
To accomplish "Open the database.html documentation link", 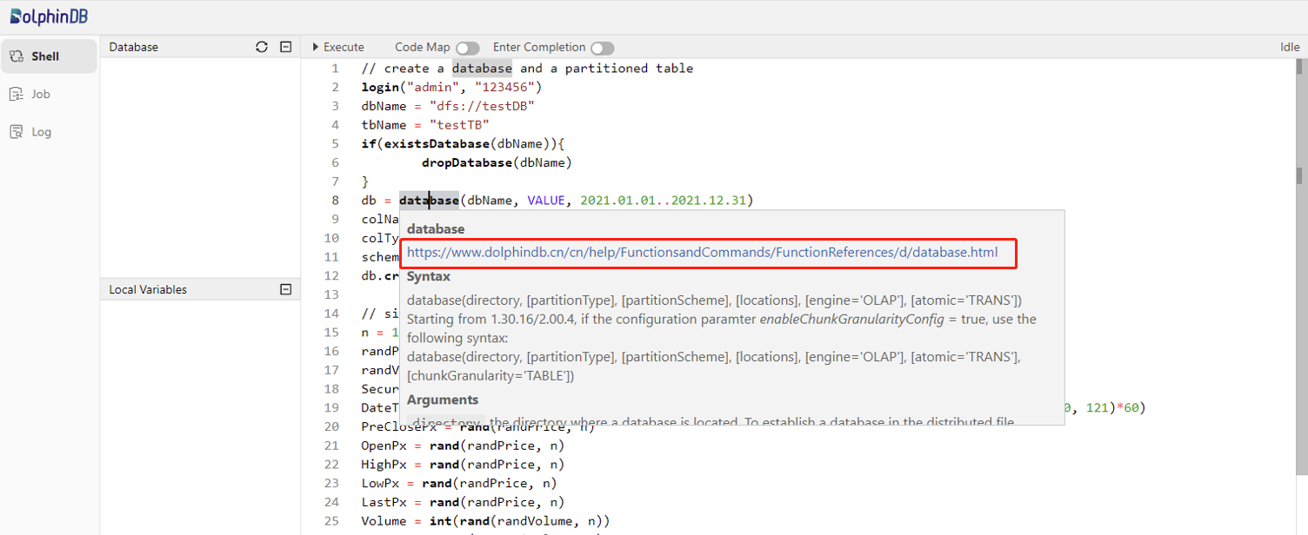I will click(x=702, y=252).
